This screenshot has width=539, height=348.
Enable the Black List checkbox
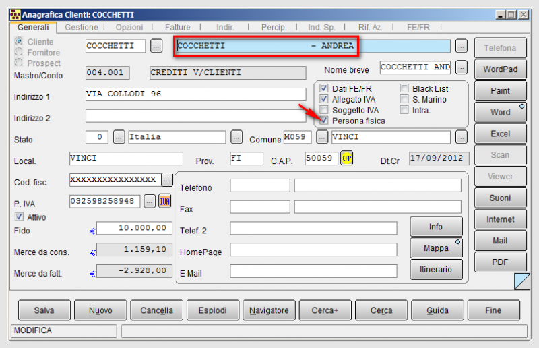404,88
